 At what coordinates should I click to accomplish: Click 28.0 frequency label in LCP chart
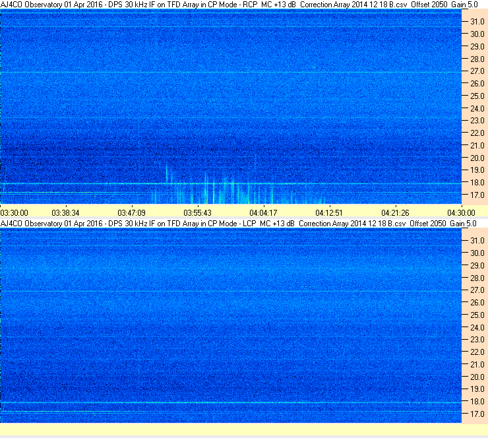coord(477,278)
